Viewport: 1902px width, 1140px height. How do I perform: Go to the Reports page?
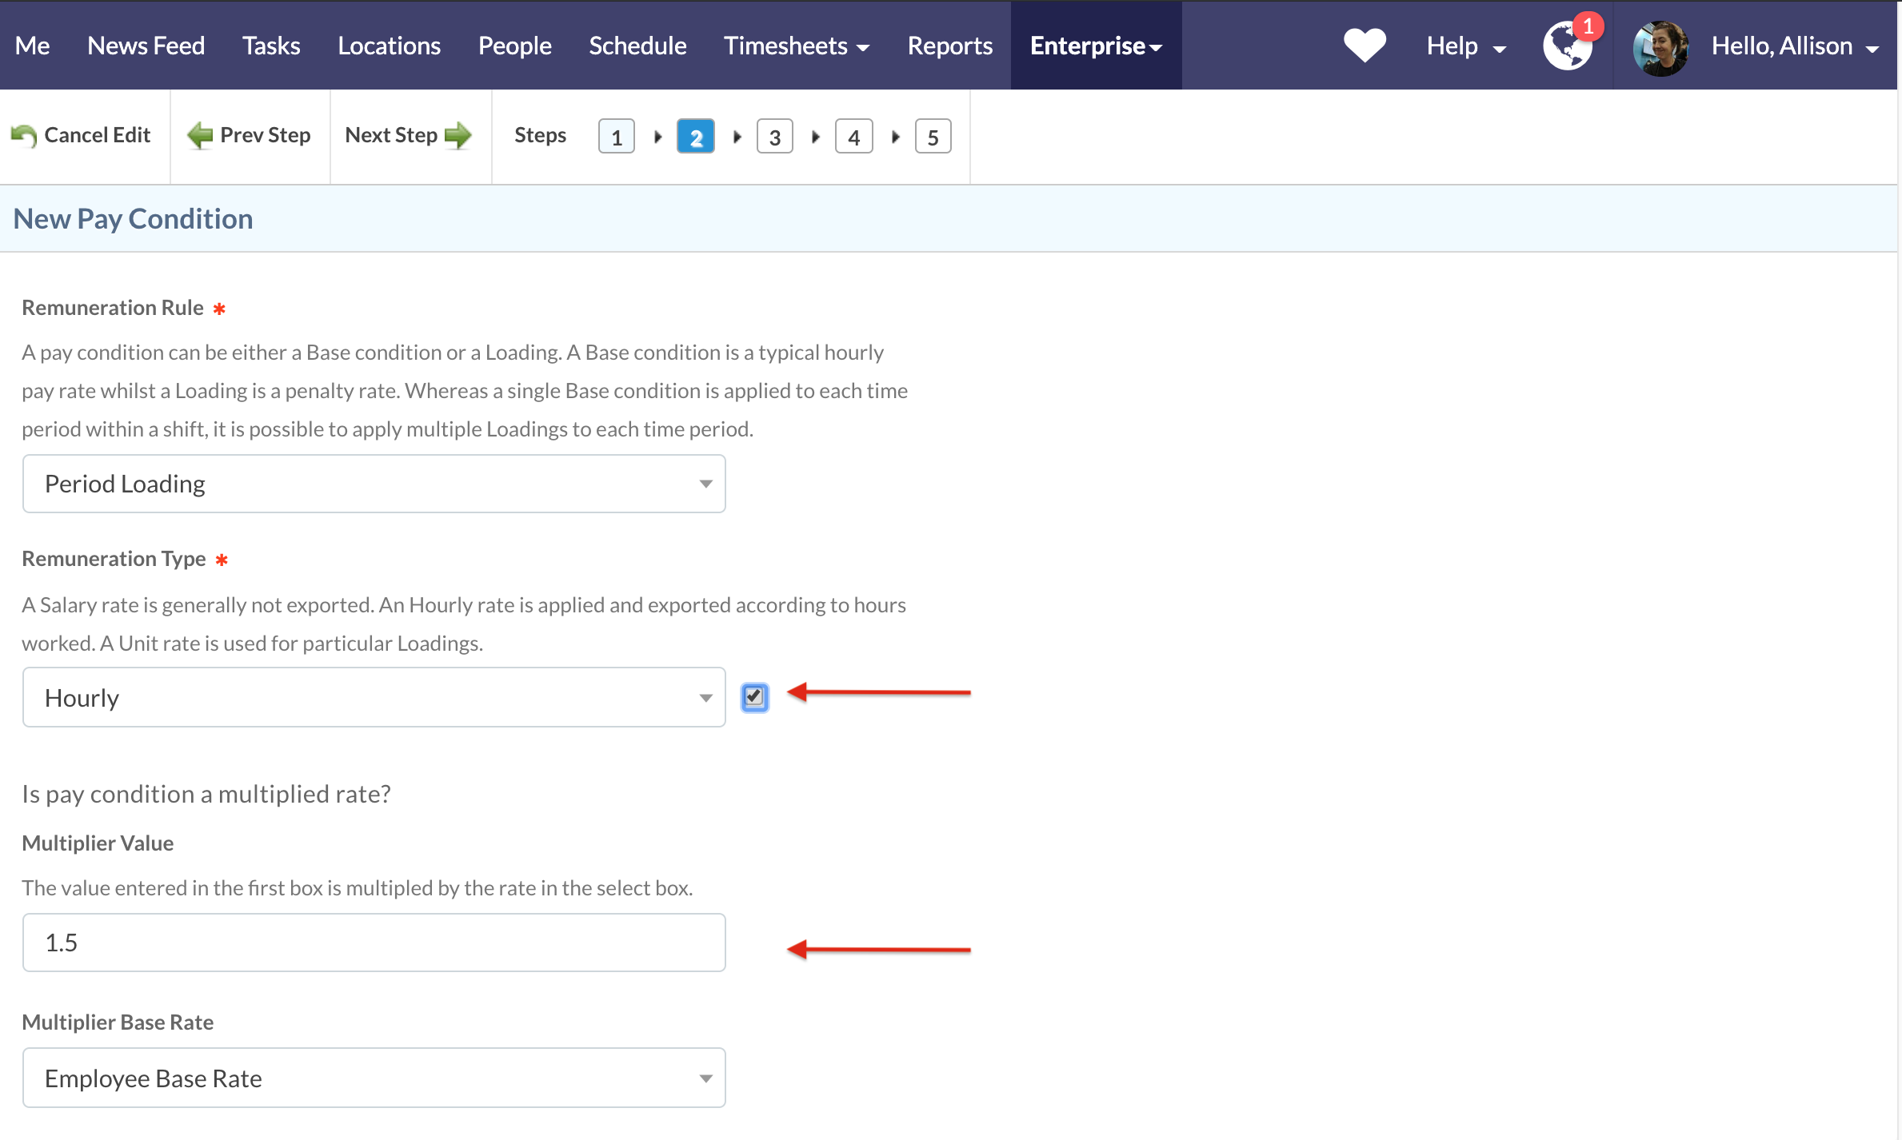(949, 46)
